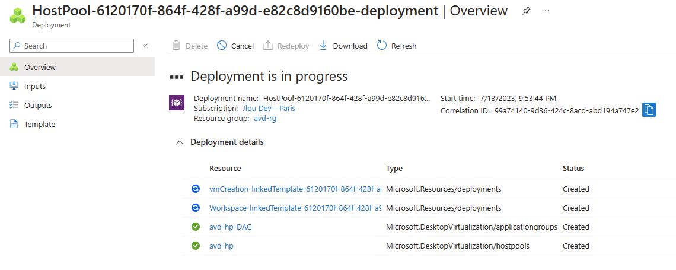Click the green cubes deployment icon in the header
The height and width of the screenshot is (270, 676).
coord(18,15)
